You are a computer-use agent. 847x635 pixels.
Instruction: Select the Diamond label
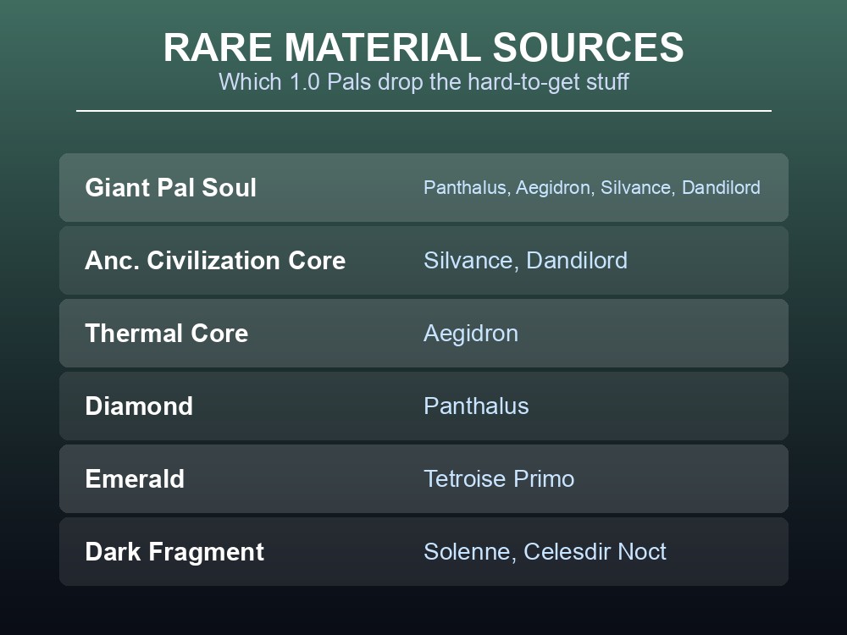tap(139, 406)
